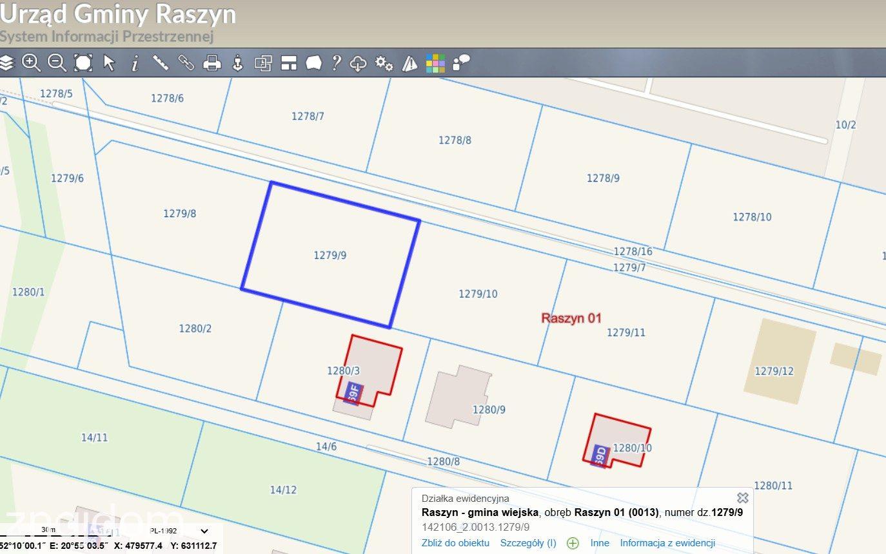Select the zoom out magnifier tool
Image resolution: width=886 pixels, height=554 pixels.
[x=57, y=62]
